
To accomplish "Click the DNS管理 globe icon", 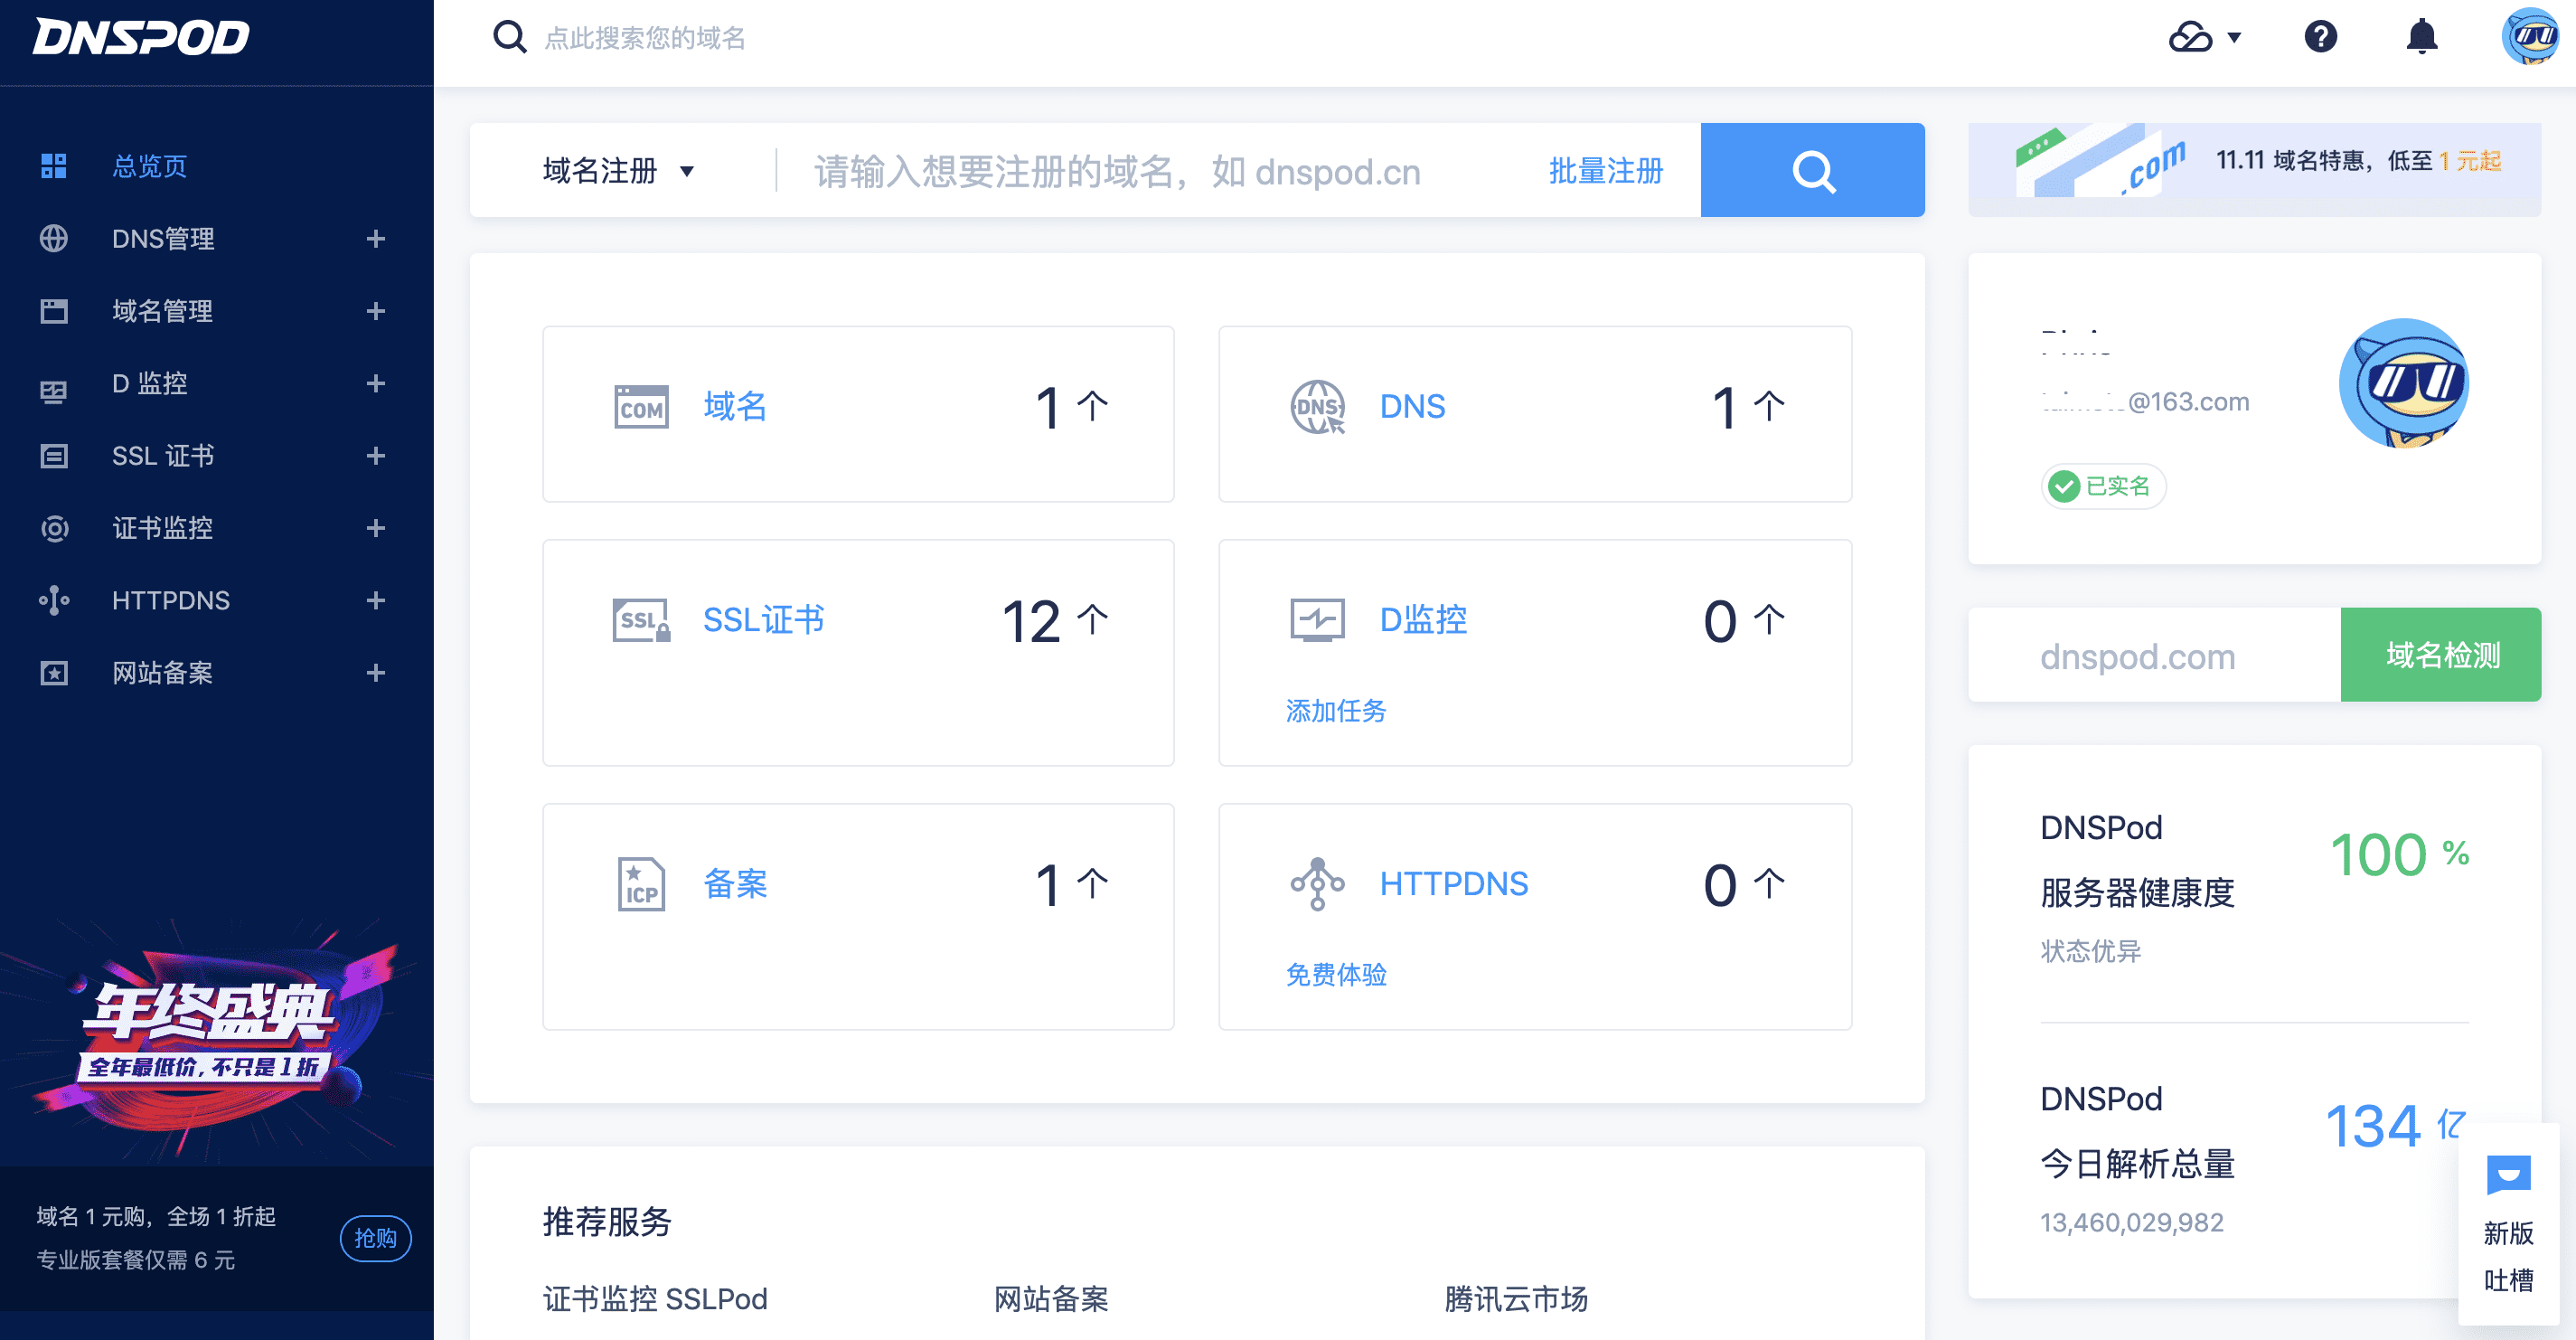I will pos(54,238).
